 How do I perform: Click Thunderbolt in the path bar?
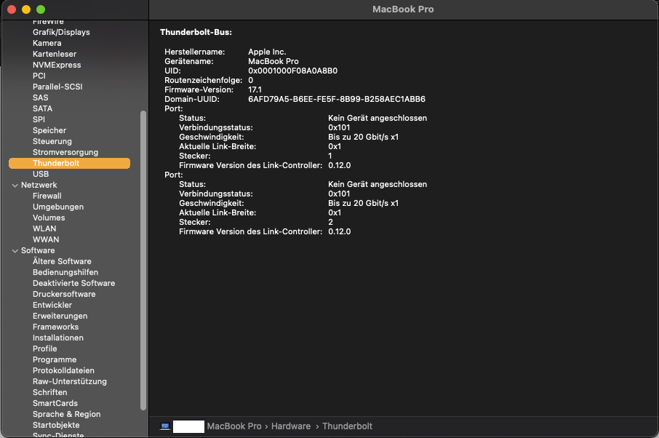(347, 426)
